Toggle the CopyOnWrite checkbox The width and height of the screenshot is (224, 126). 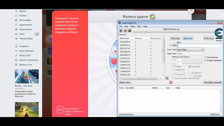pyautogui.click(x=173, y=70)
